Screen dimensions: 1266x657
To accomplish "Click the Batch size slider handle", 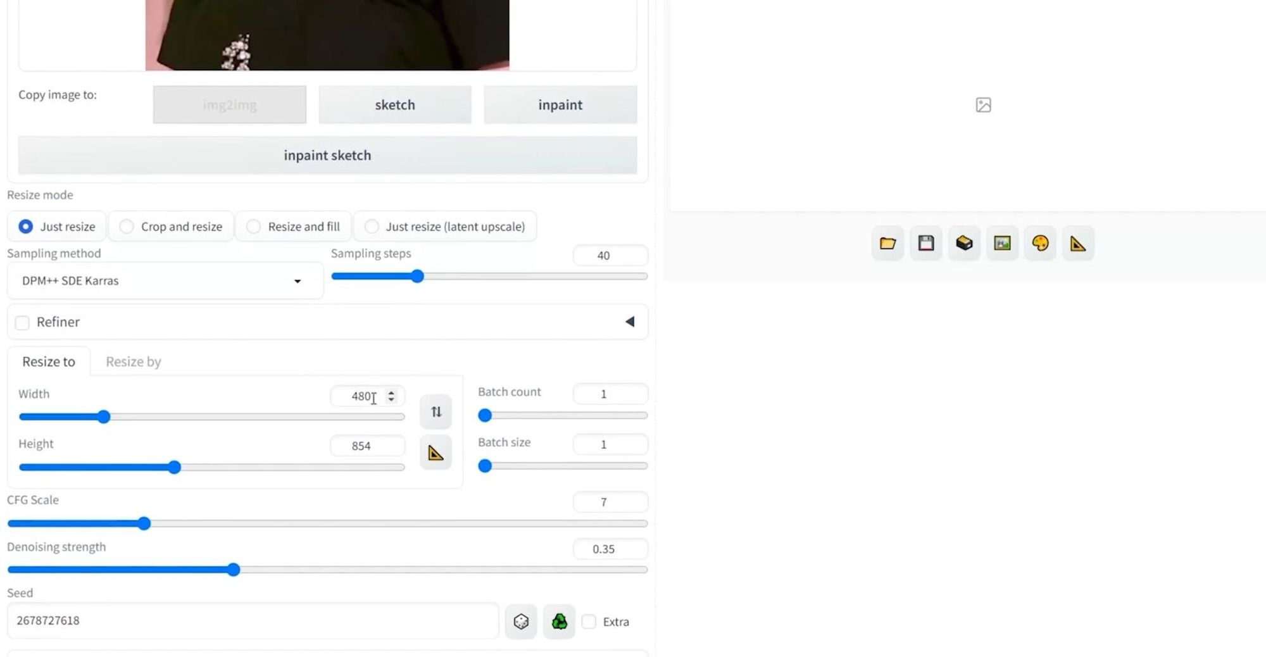I will point(485,466).
